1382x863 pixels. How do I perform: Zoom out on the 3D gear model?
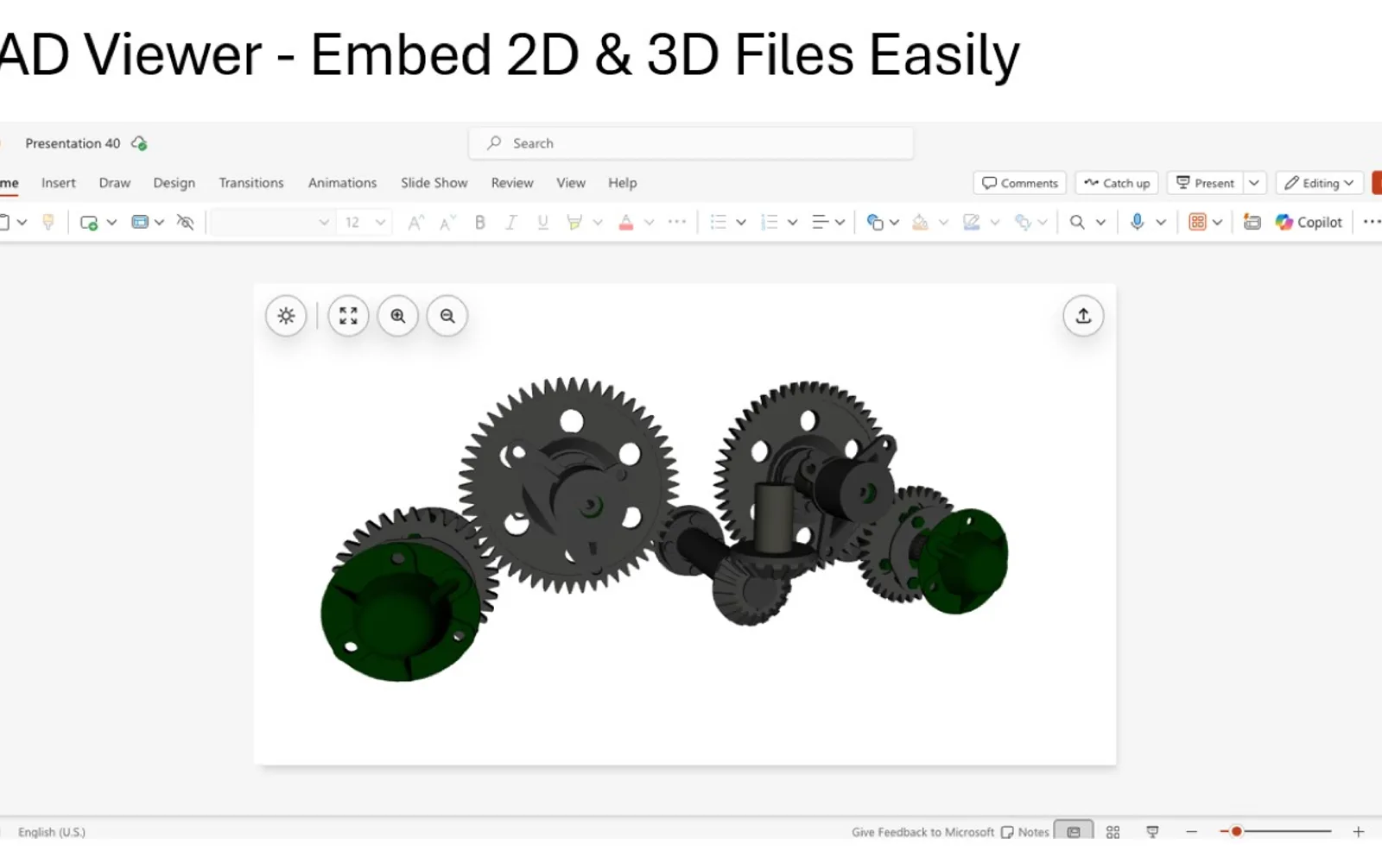coord(447,316)
